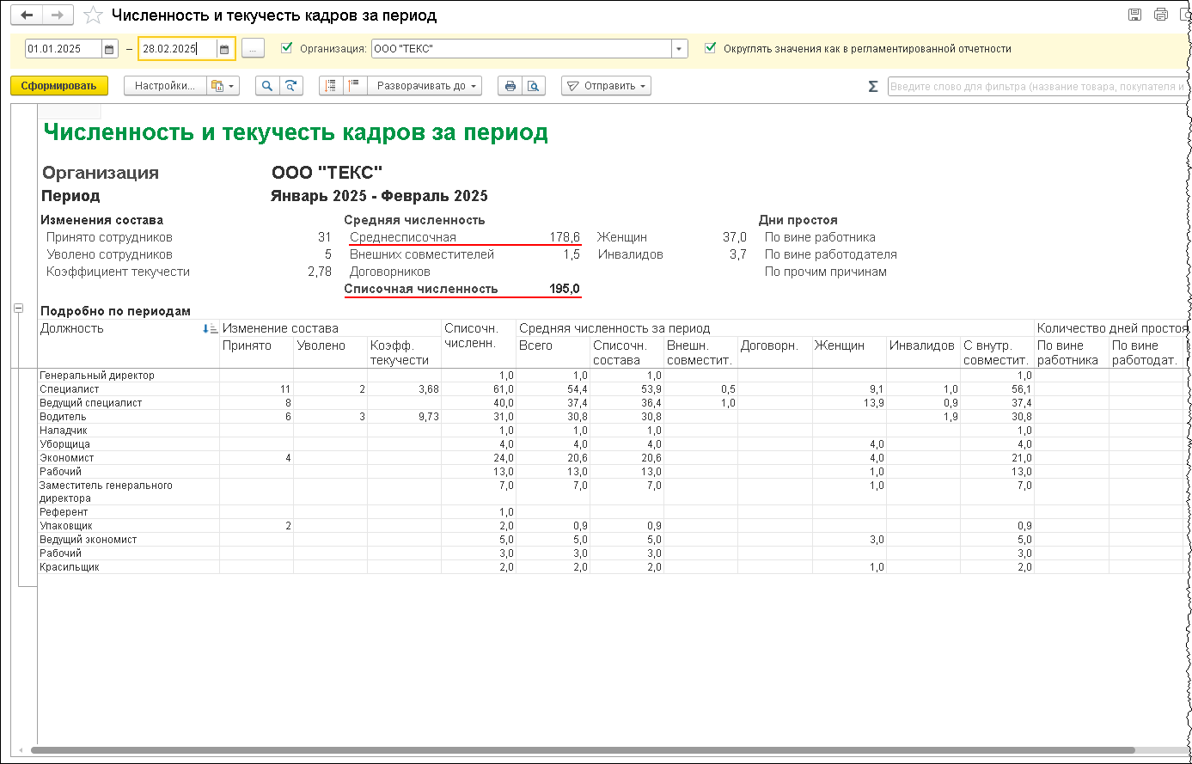
Task: Open the Настройки... button
Action: tap(165, 86)
